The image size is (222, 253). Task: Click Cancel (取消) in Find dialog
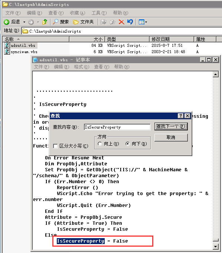click(x=171, y=137)
